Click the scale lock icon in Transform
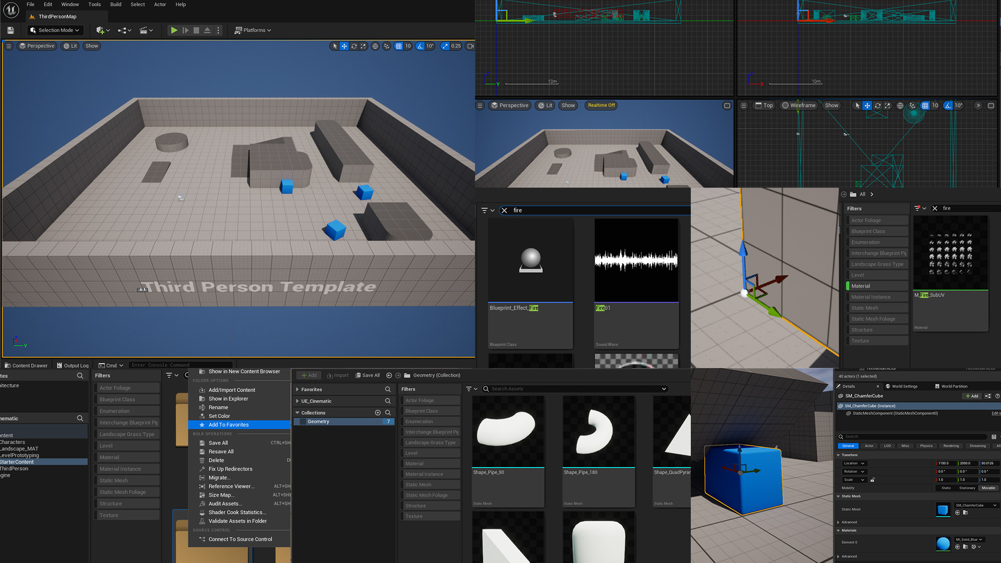The image size is (1001, 563). tap(873, 480)
